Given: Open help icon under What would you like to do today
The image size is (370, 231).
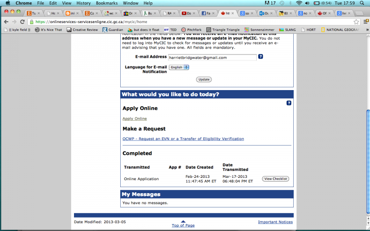Looking at the screenshot, I should (x=289, y=103).
